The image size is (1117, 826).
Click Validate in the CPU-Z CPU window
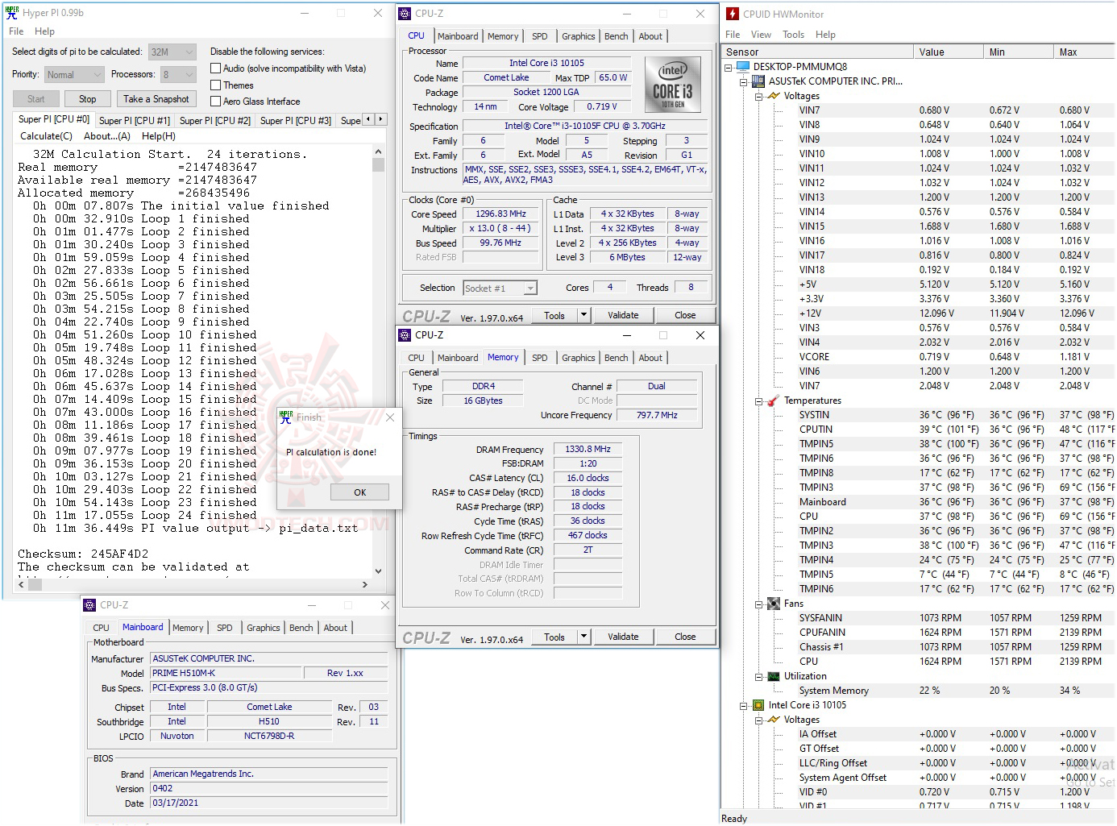pos(623,315)
